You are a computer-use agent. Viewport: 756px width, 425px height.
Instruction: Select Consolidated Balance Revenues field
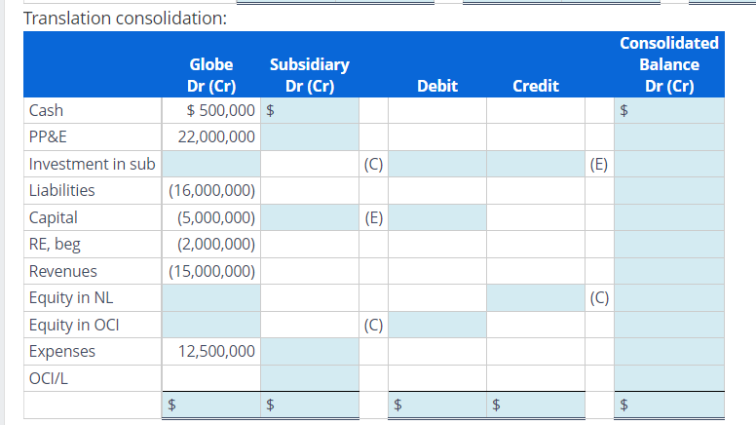pos(669,271)
